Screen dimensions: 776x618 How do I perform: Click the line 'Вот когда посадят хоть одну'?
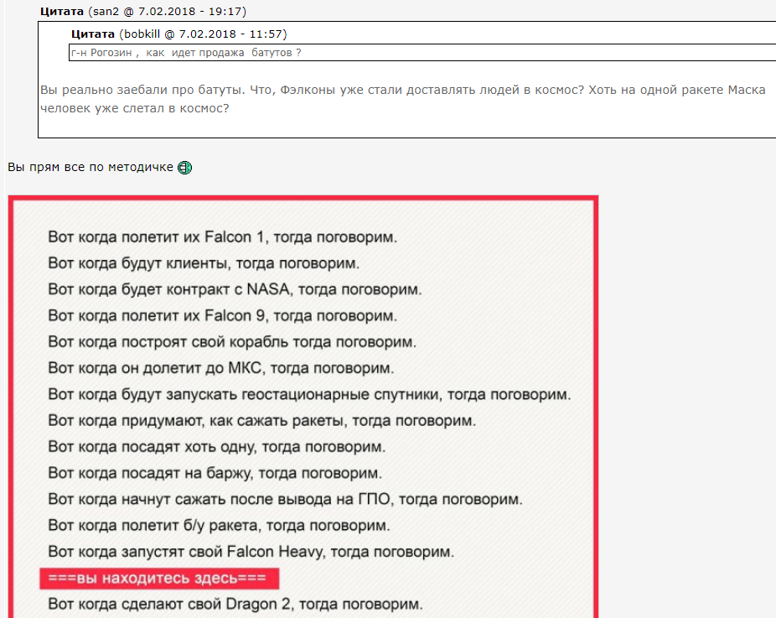pos(217,447)
